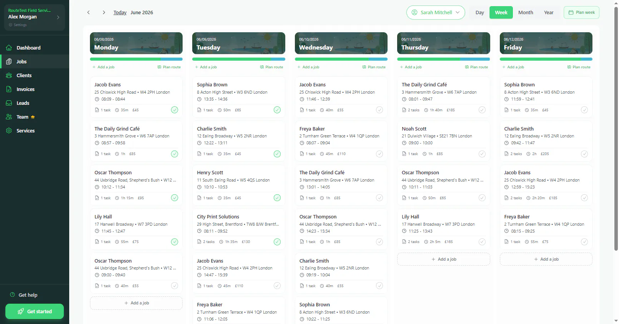Click the Team crown badge icon
Screen dimensions: 619x324
pyautogui.click(x=33, y=117)
